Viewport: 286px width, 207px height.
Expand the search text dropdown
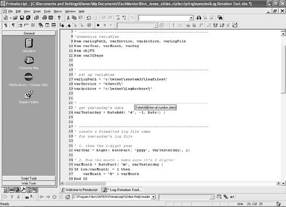click(x=191, y=18)
